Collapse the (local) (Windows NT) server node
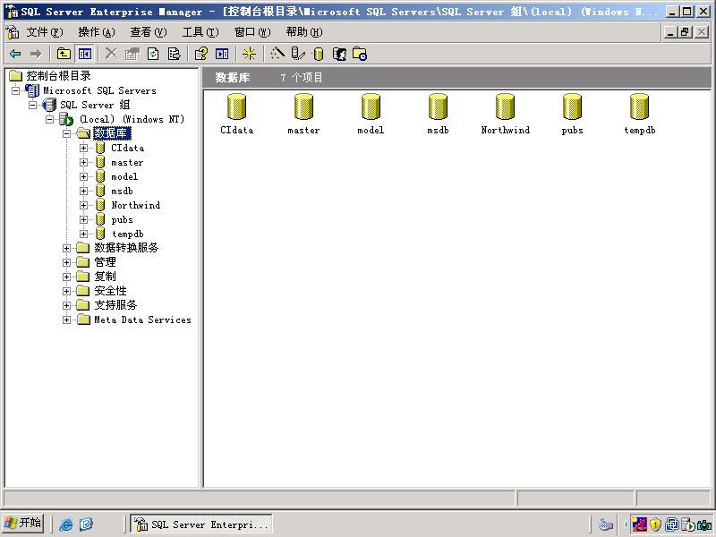 pos(49,120)
